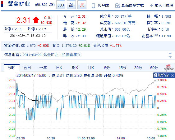Open the 拟披露年报 news item
The width and height of the screenshot is (175, 140).
coord(71,55)
